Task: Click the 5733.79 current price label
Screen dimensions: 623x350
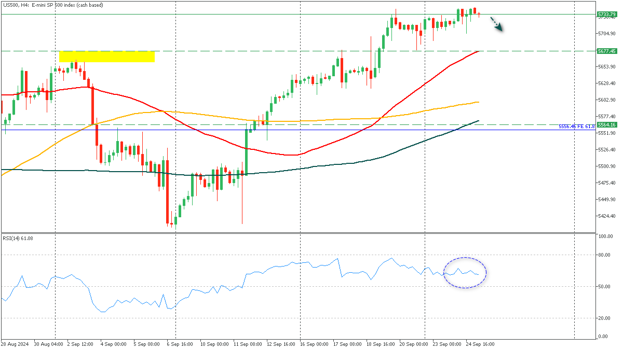Action: pos(606,14)
